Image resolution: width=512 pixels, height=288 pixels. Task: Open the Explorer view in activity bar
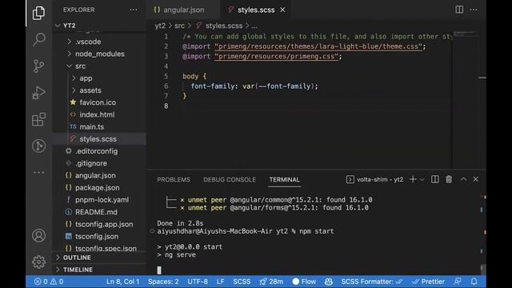[x=38, y=13]
